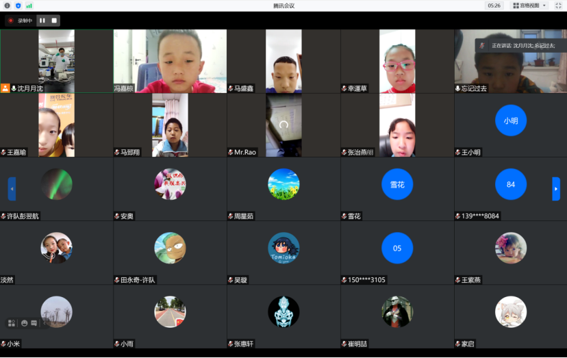Click the meeting info icon
567x358 pixels.
8,5
